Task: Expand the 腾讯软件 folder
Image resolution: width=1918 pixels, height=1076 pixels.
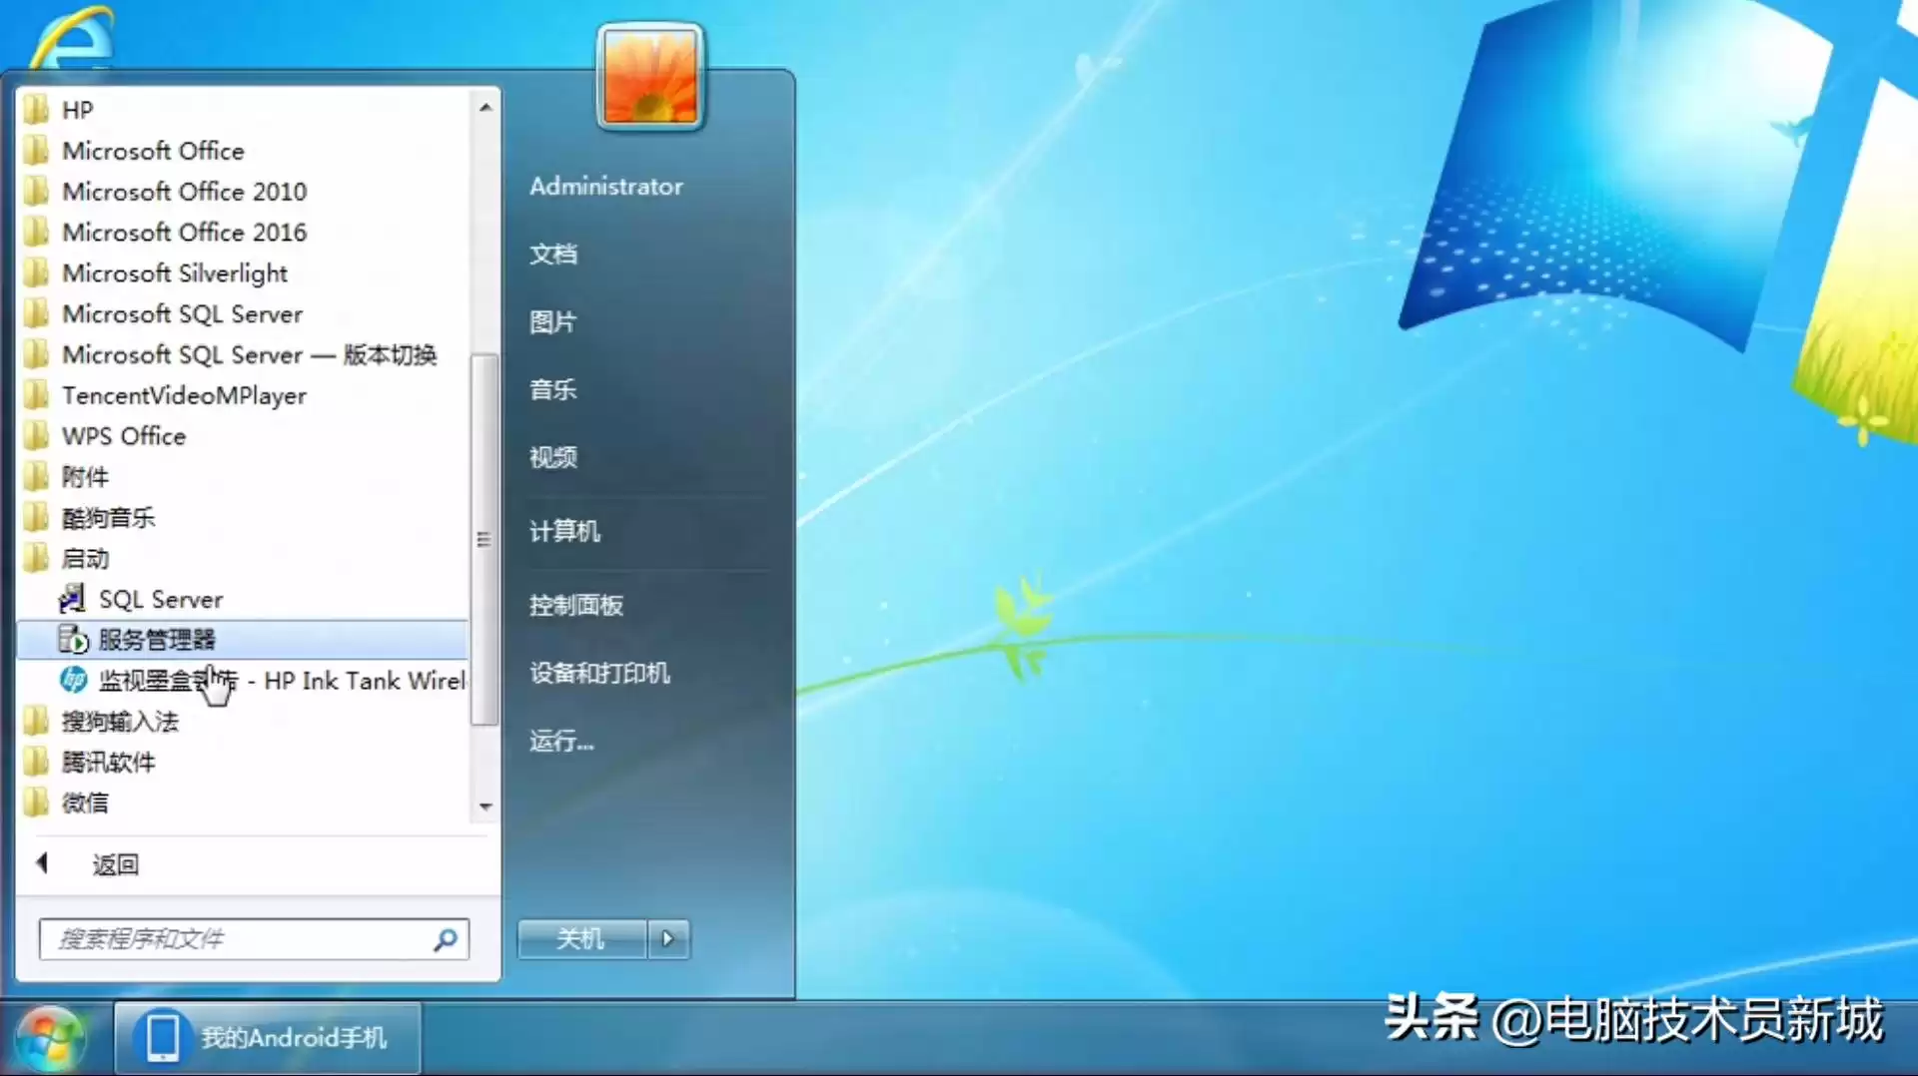Action: point(110,762)
